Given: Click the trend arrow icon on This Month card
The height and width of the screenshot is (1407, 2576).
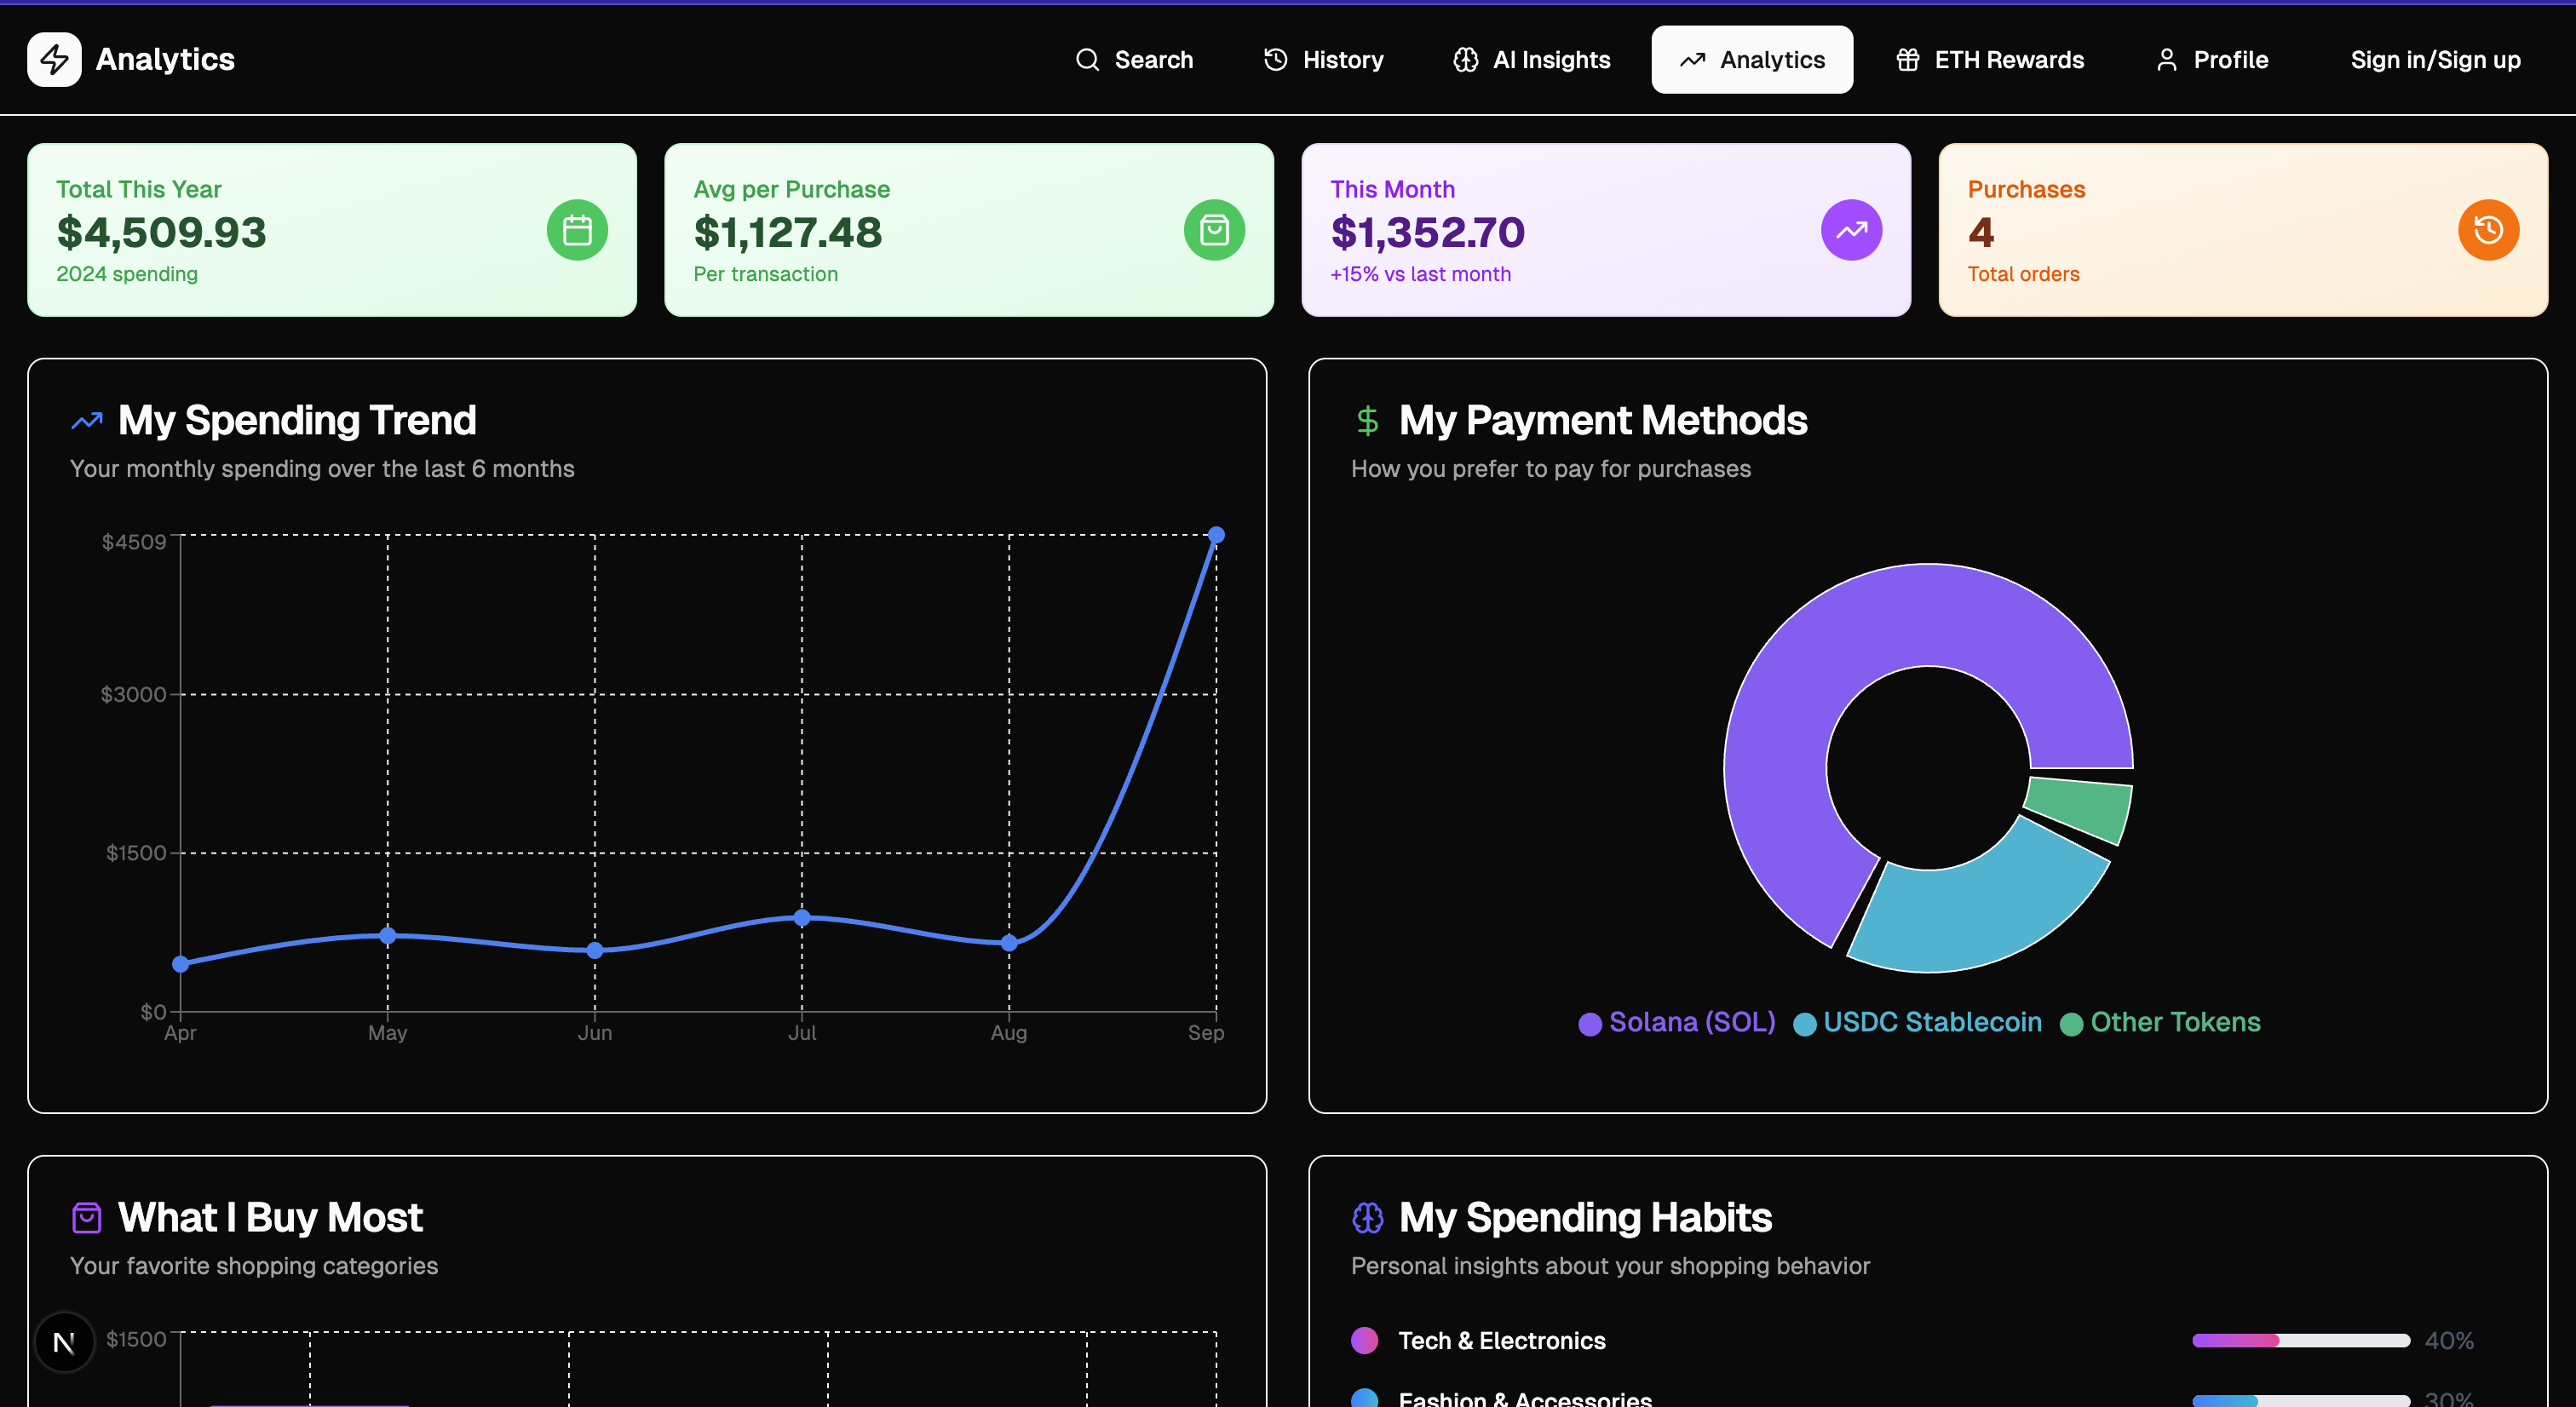Looking at the screenshot, I should tap(1851, 230).
